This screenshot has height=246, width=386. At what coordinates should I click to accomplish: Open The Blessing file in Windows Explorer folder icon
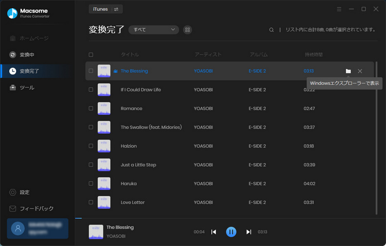pos(348,71)
